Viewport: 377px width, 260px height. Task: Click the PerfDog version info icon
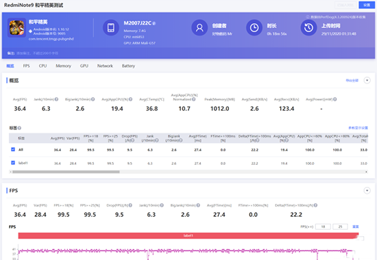point(308,17)
